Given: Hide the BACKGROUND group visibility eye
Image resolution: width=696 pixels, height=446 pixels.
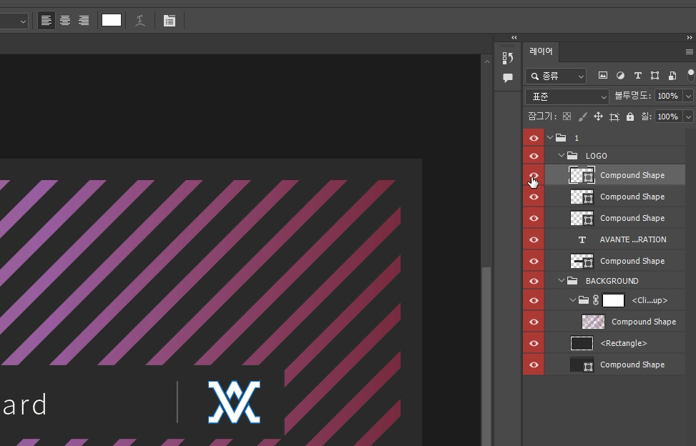Looking at the screenshot, I should [x=534, y=281].
